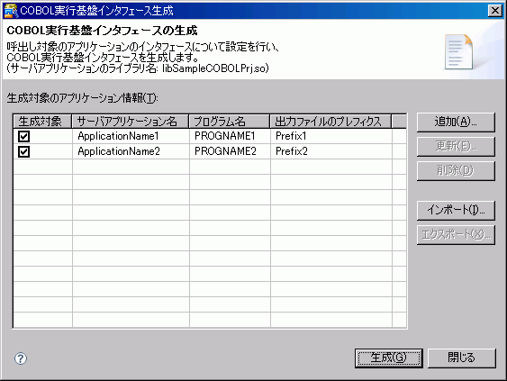Click the プログラム名 column header

click(x=230, y=122)
